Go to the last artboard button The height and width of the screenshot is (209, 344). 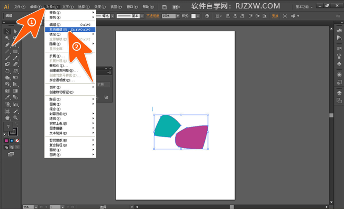coord(73,207)
